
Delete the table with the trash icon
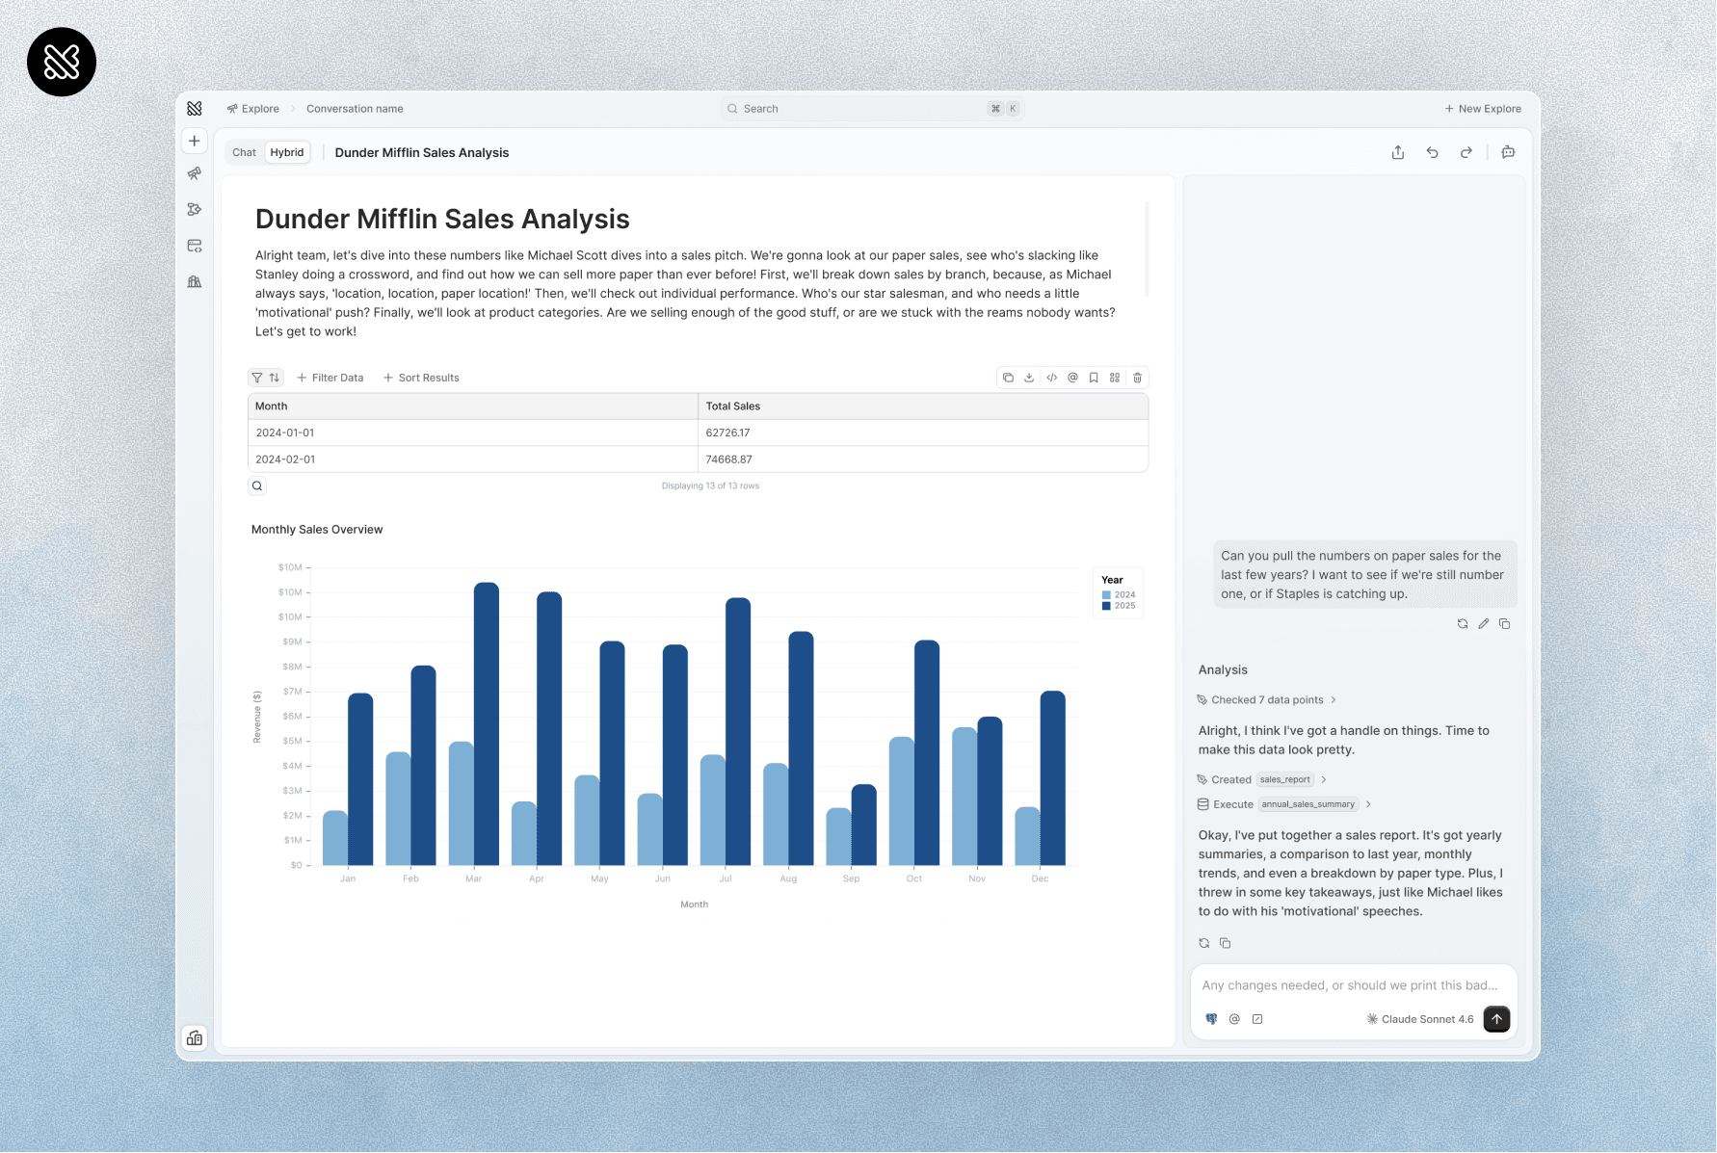tap(1137, 378)
